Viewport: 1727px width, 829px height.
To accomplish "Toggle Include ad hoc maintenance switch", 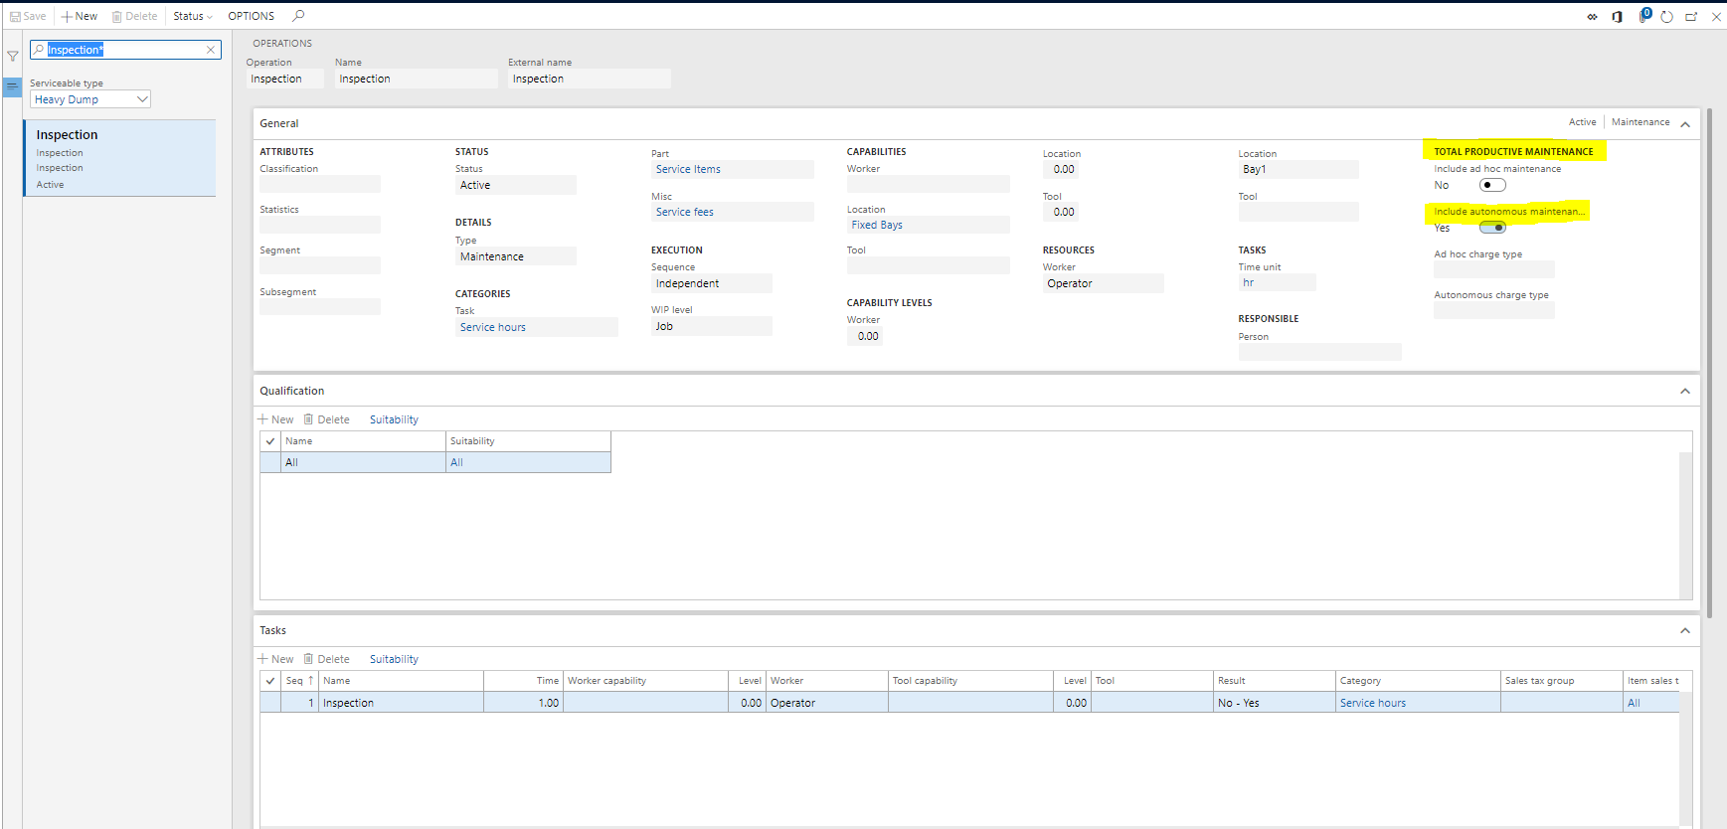I will click(x=1492, y=185).
